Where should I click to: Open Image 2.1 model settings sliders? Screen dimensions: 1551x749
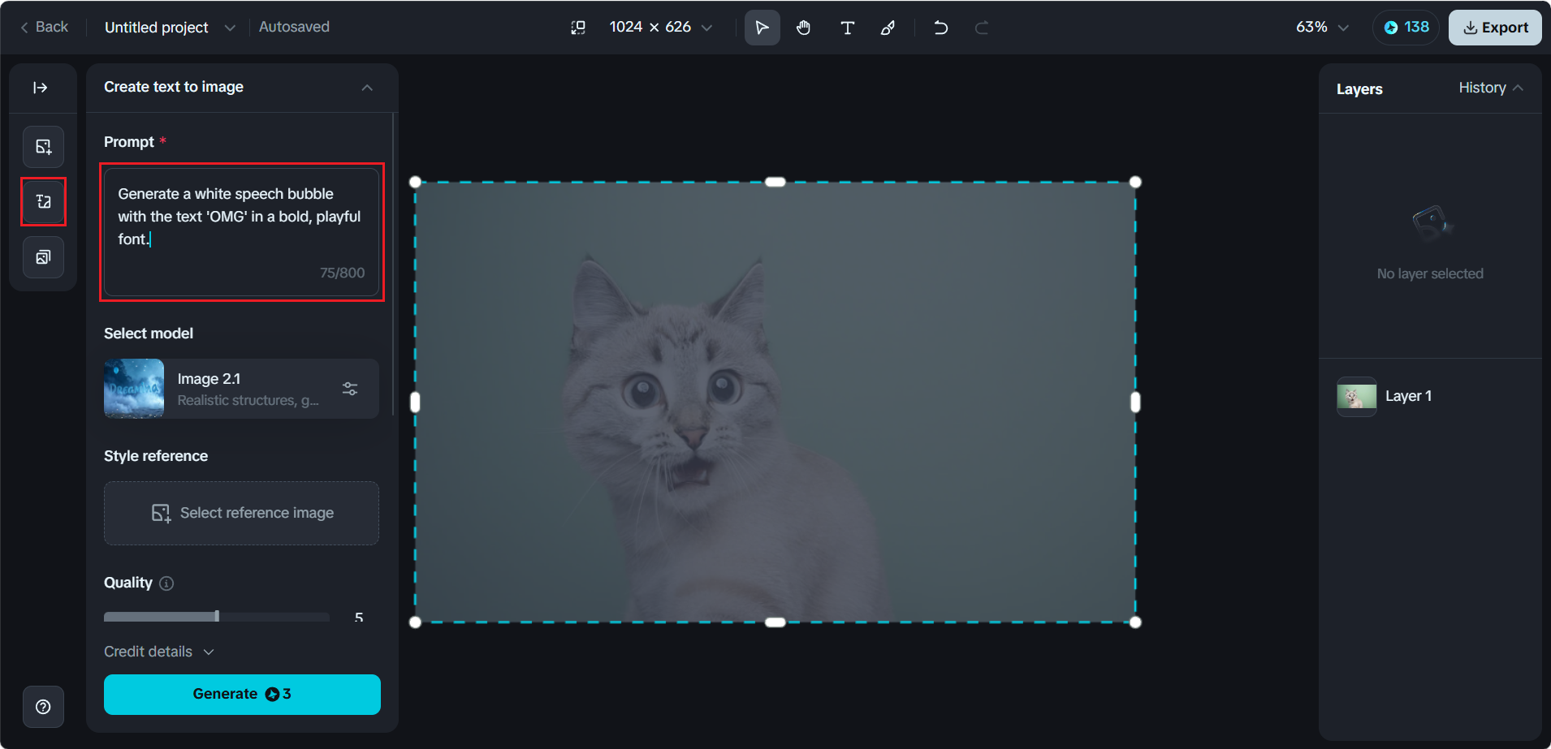click(x=350, y=389)
